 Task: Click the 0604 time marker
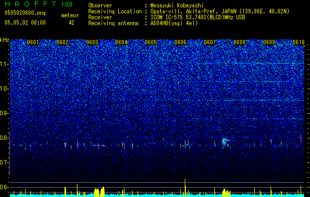pos(121,42)
